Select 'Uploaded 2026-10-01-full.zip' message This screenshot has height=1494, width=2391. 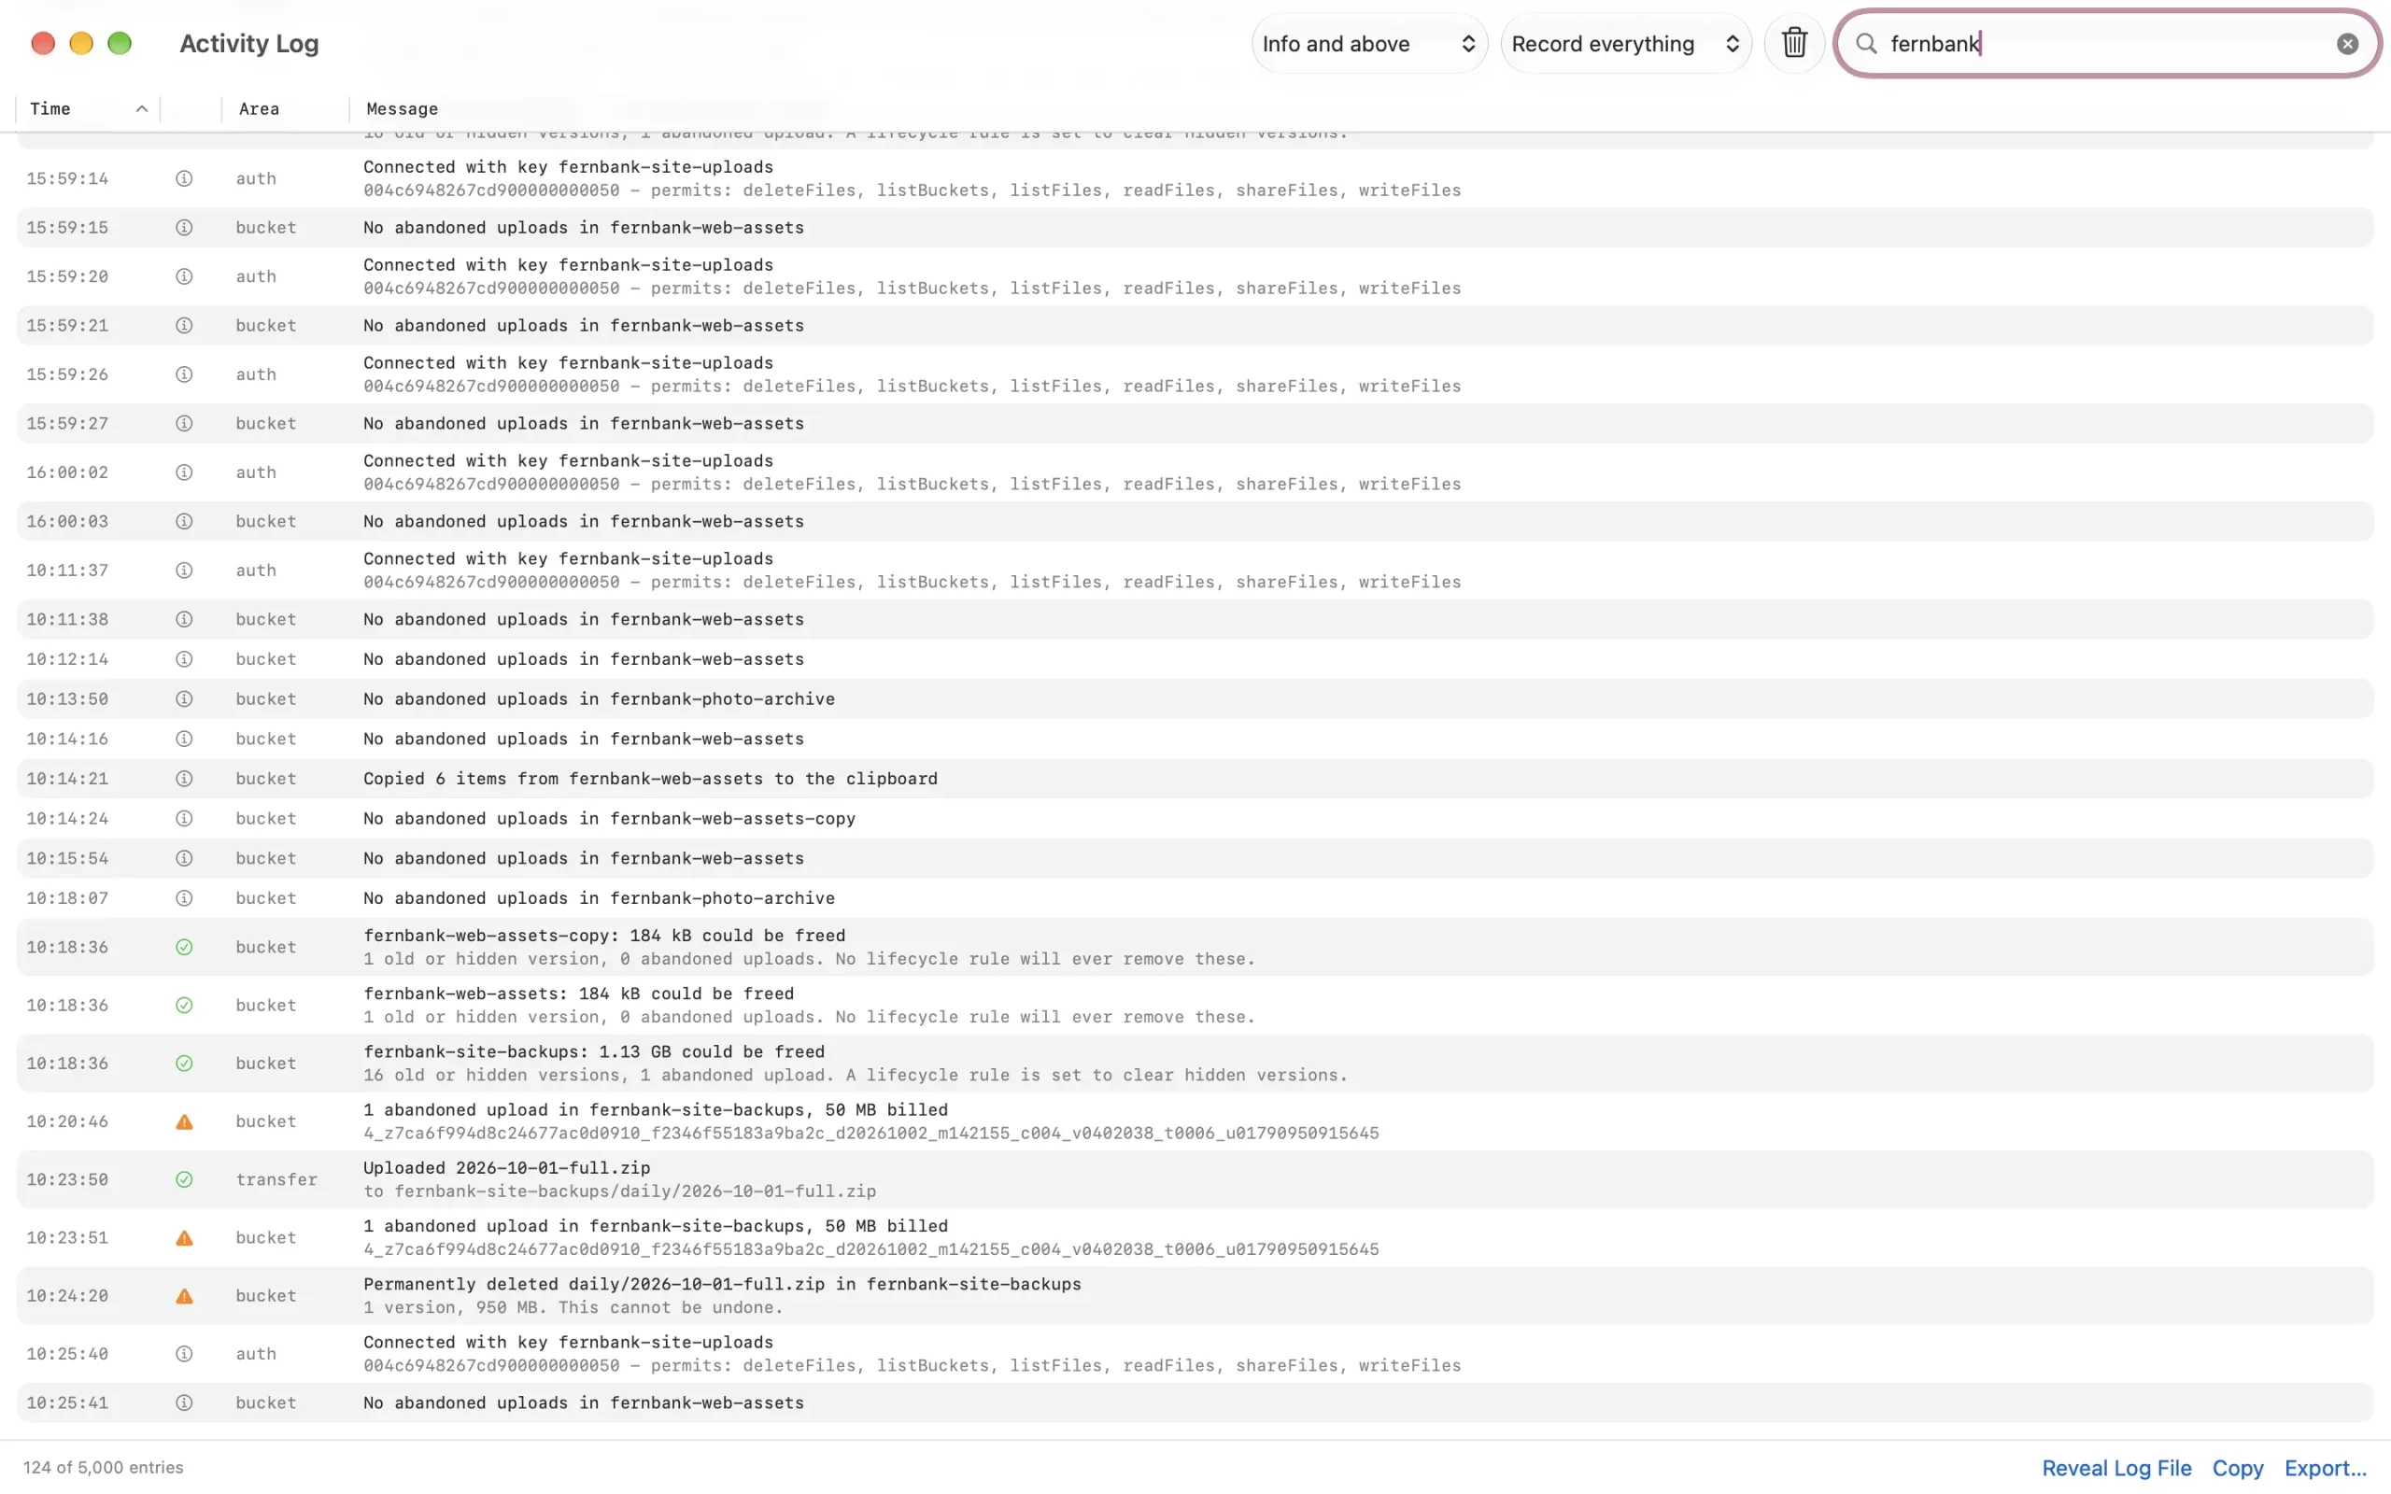click(x=507, y=1167)
